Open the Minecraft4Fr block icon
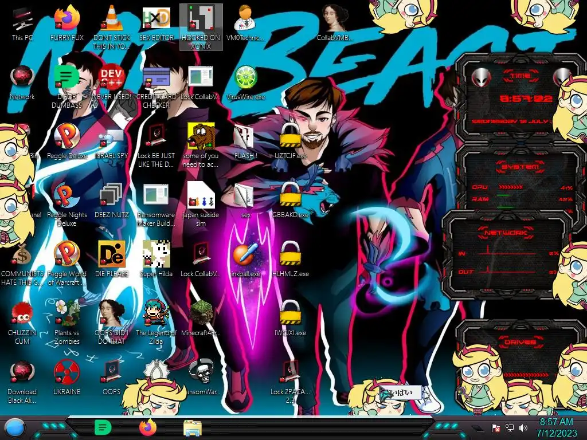This screenshot has width=587, height=440. pos(201,318)
